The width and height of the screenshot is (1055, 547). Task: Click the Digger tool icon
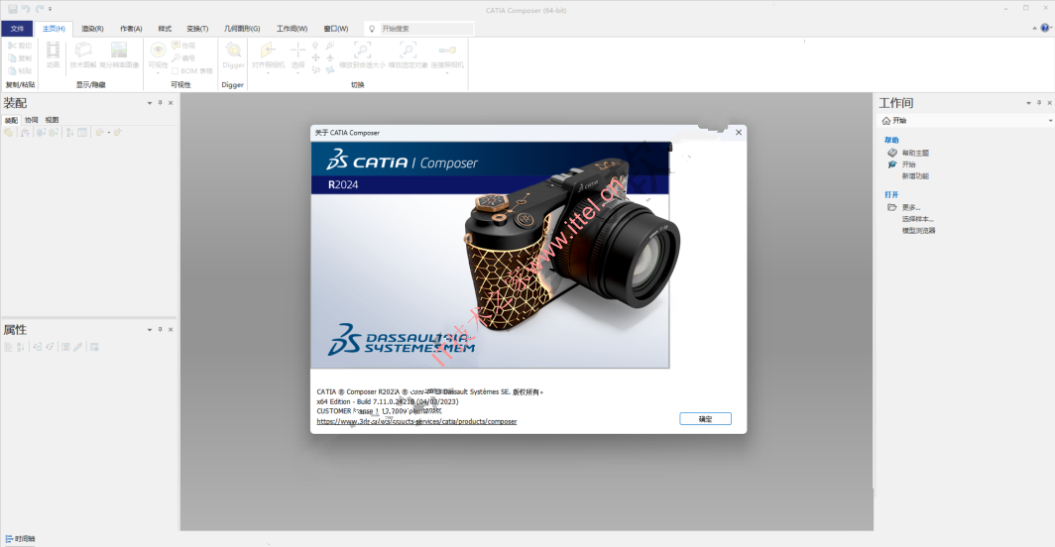(233, 51)
